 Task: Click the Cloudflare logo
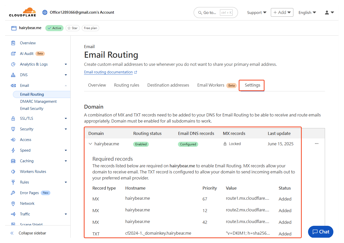22,12
